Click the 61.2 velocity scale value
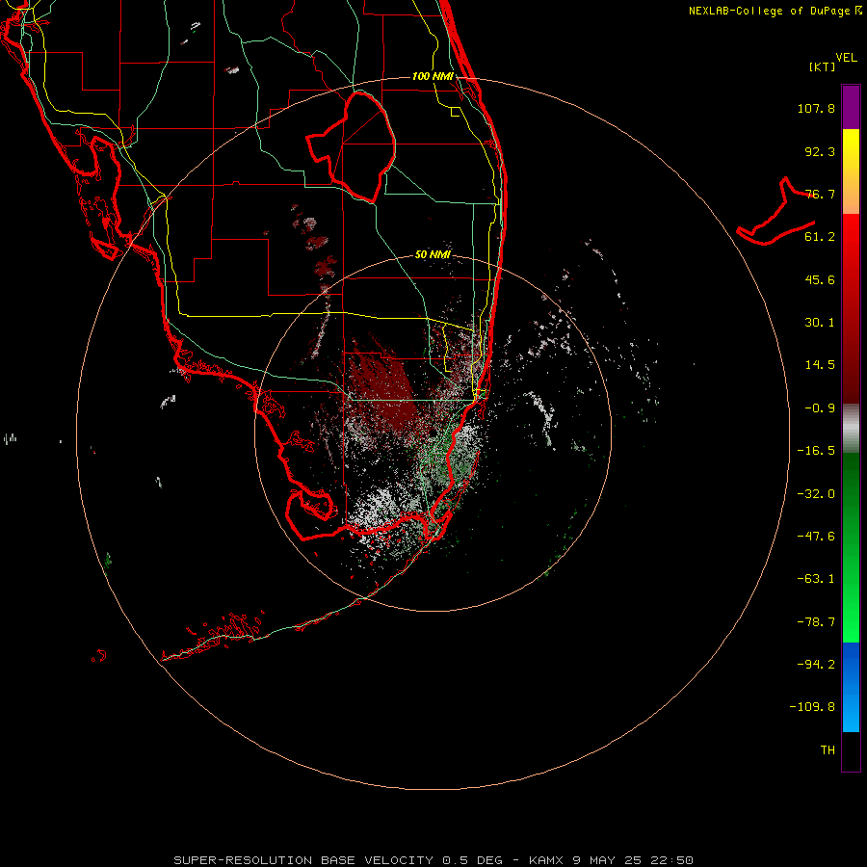Screen dimensions: 867x867 (820, 237)
